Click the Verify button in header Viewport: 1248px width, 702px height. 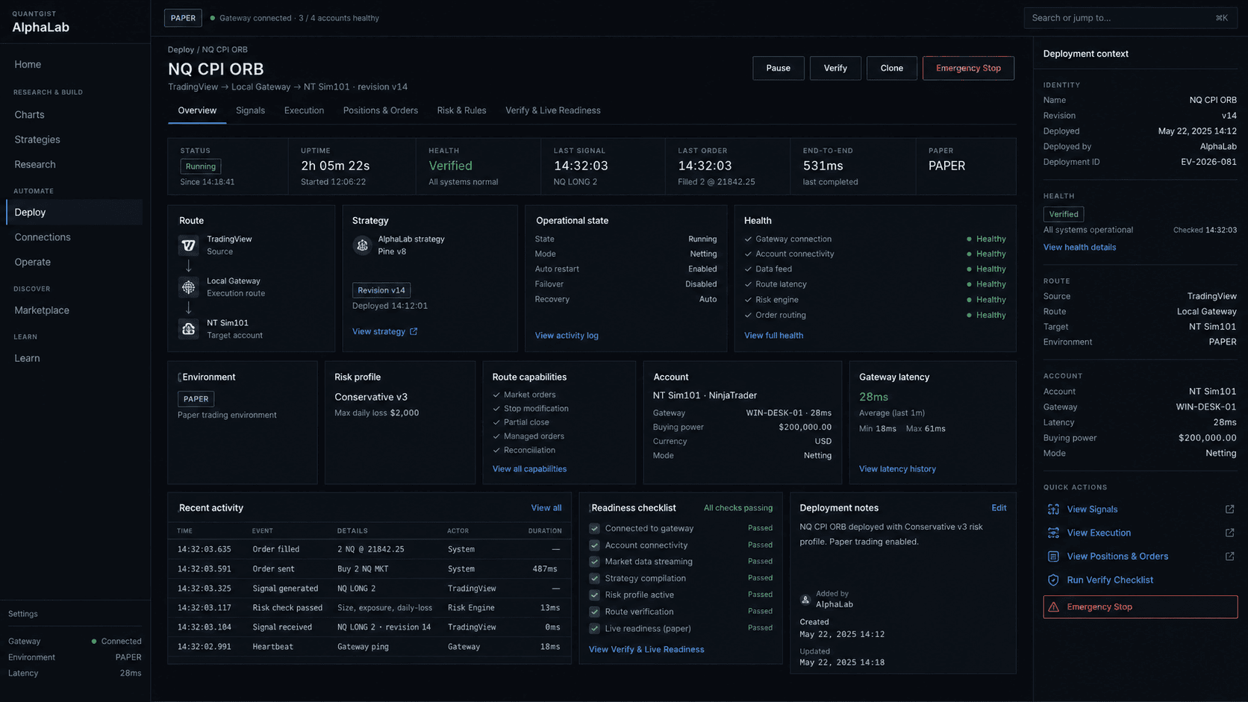pos(835,68)
